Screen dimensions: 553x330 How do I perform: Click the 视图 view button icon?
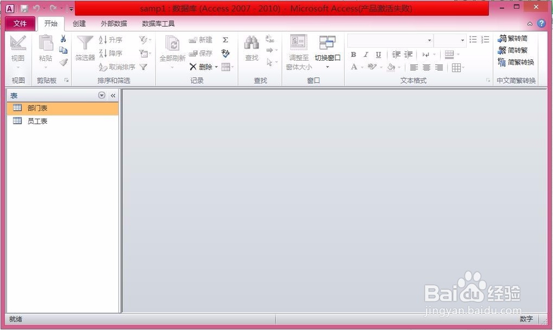[x=18, y=43]
